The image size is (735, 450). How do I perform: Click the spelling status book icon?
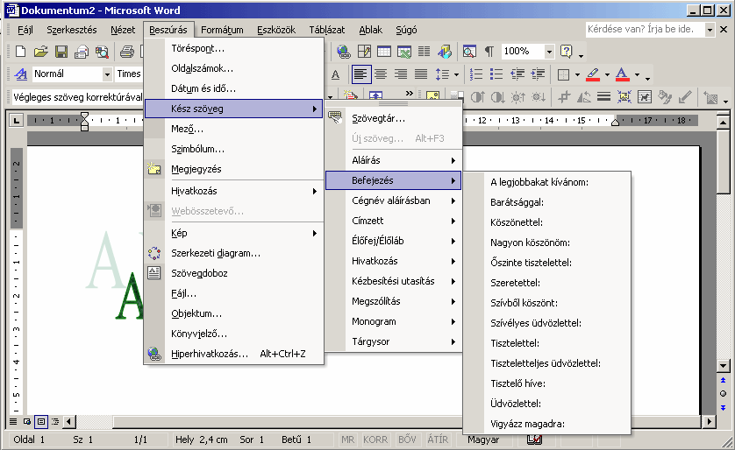(534, 439)
